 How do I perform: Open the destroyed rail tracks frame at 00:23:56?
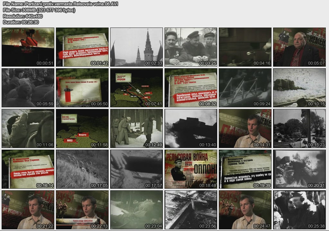click(191, 210)
